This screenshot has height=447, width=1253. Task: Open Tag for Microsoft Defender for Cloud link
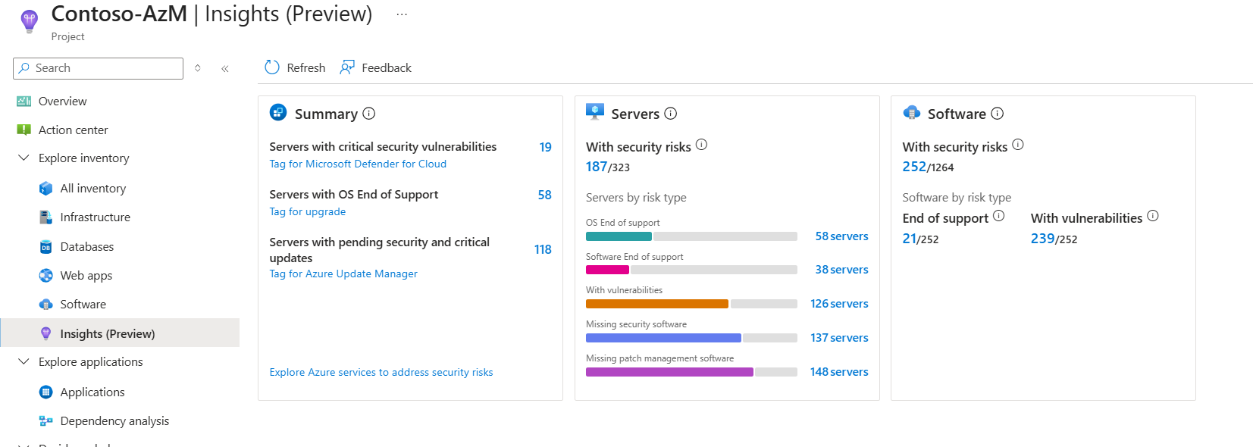[x=358, y=164]
